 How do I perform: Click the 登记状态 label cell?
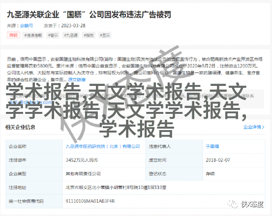tap(174, 174)
